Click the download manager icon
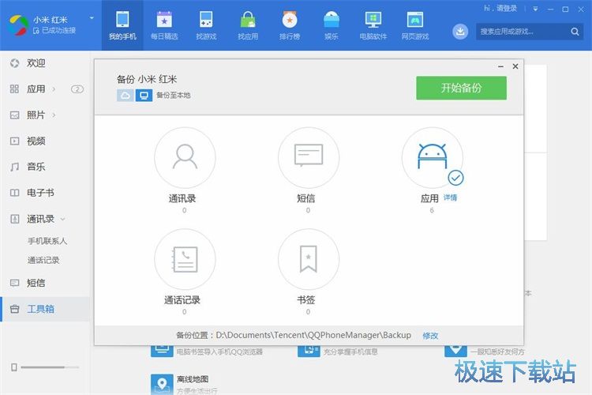 (x=460, y=32)
